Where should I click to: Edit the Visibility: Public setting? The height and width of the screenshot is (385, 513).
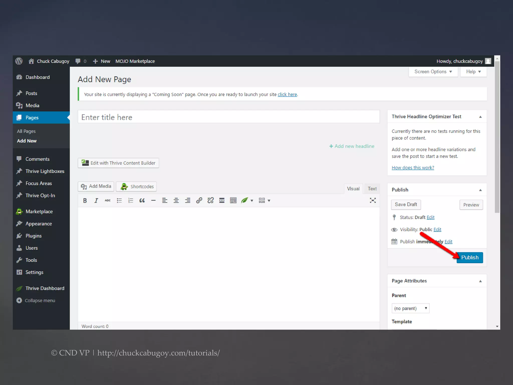pos(437,230)
